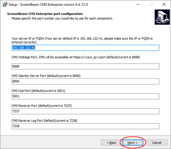
Task: Click the CMS Hub Port label
Action: click(38, 91)
